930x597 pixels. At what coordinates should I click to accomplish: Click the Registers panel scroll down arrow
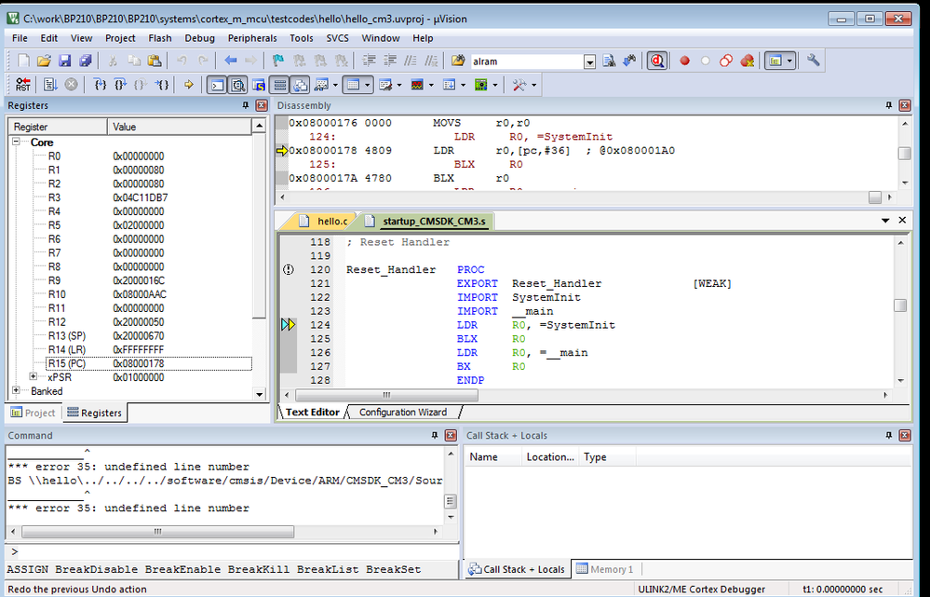click(x=259, y=395)
